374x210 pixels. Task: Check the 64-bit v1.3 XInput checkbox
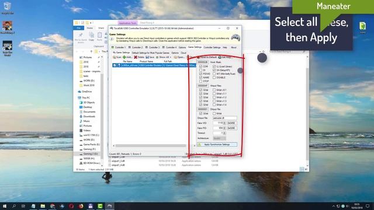click(214, 101)
